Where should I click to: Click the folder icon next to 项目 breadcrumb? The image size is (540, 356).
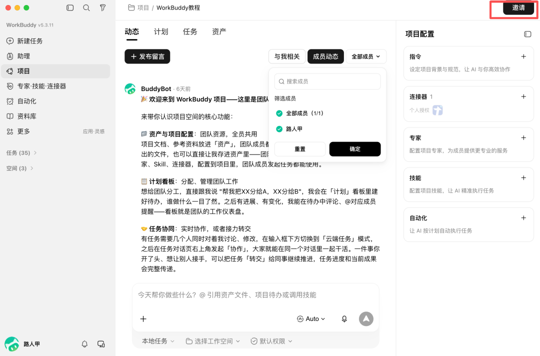click(x=131, y=7)
